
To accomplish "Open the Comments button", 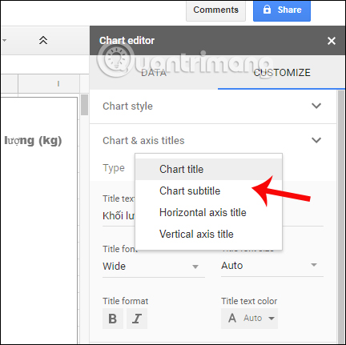I will click(215, 10).
